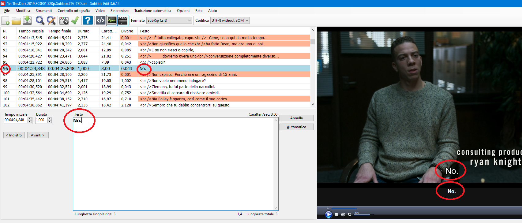Switch to source view code icon
The height and width of the screenshot is (223, 522).
(101, 20)
